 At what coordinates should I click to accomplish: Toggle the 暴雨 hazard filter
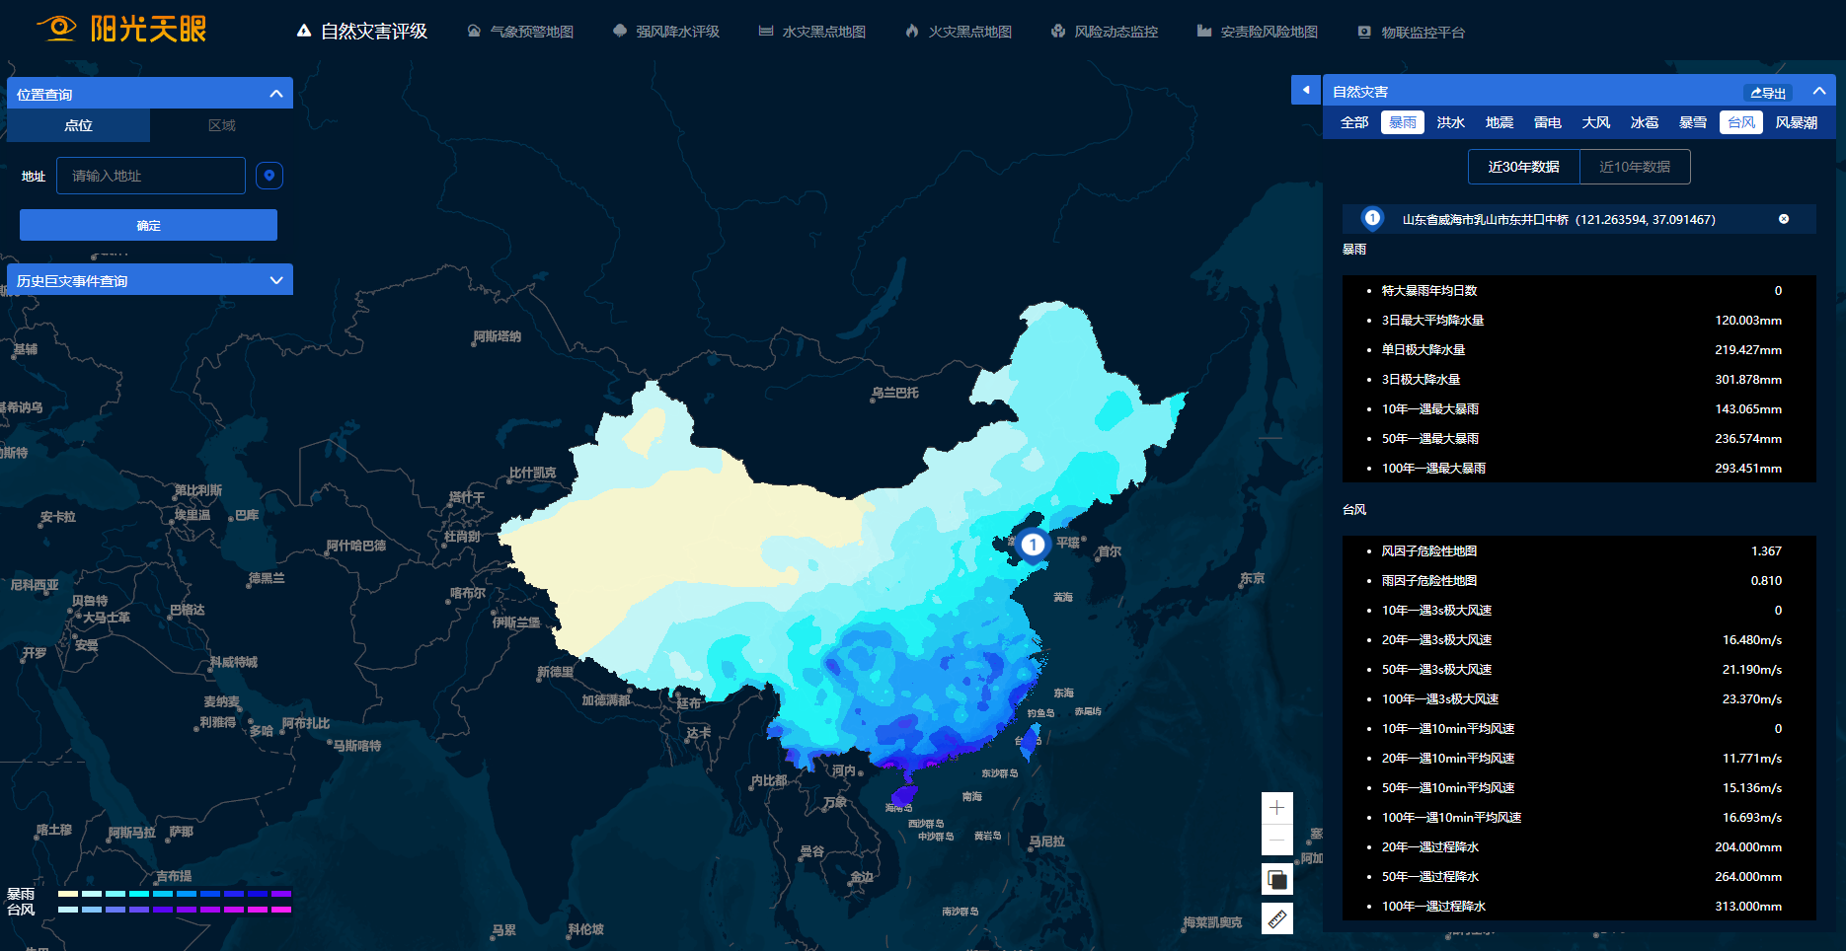[x=1403, y=122]
